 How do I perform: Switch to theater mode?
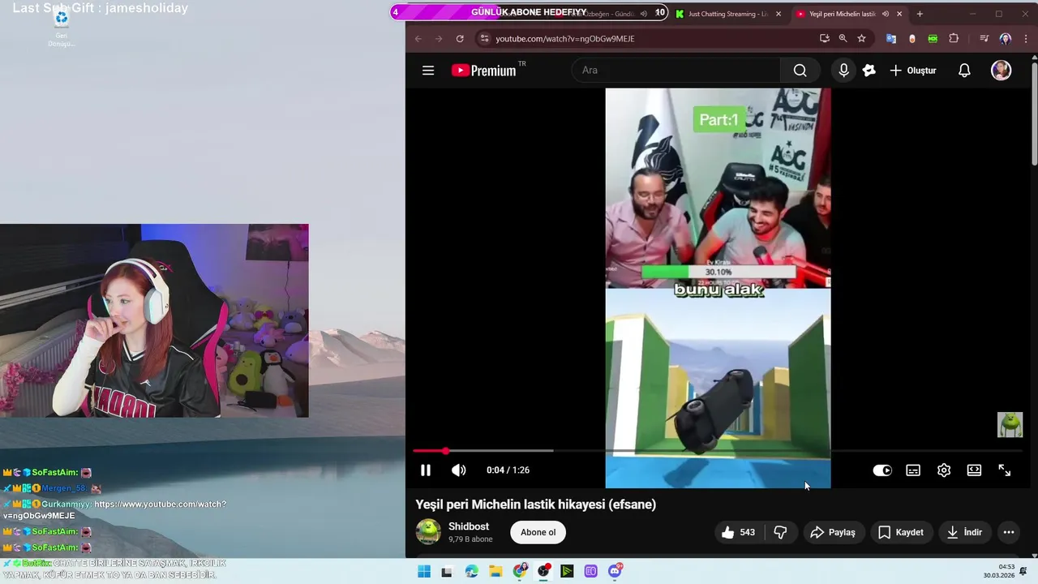coord(974,470)
